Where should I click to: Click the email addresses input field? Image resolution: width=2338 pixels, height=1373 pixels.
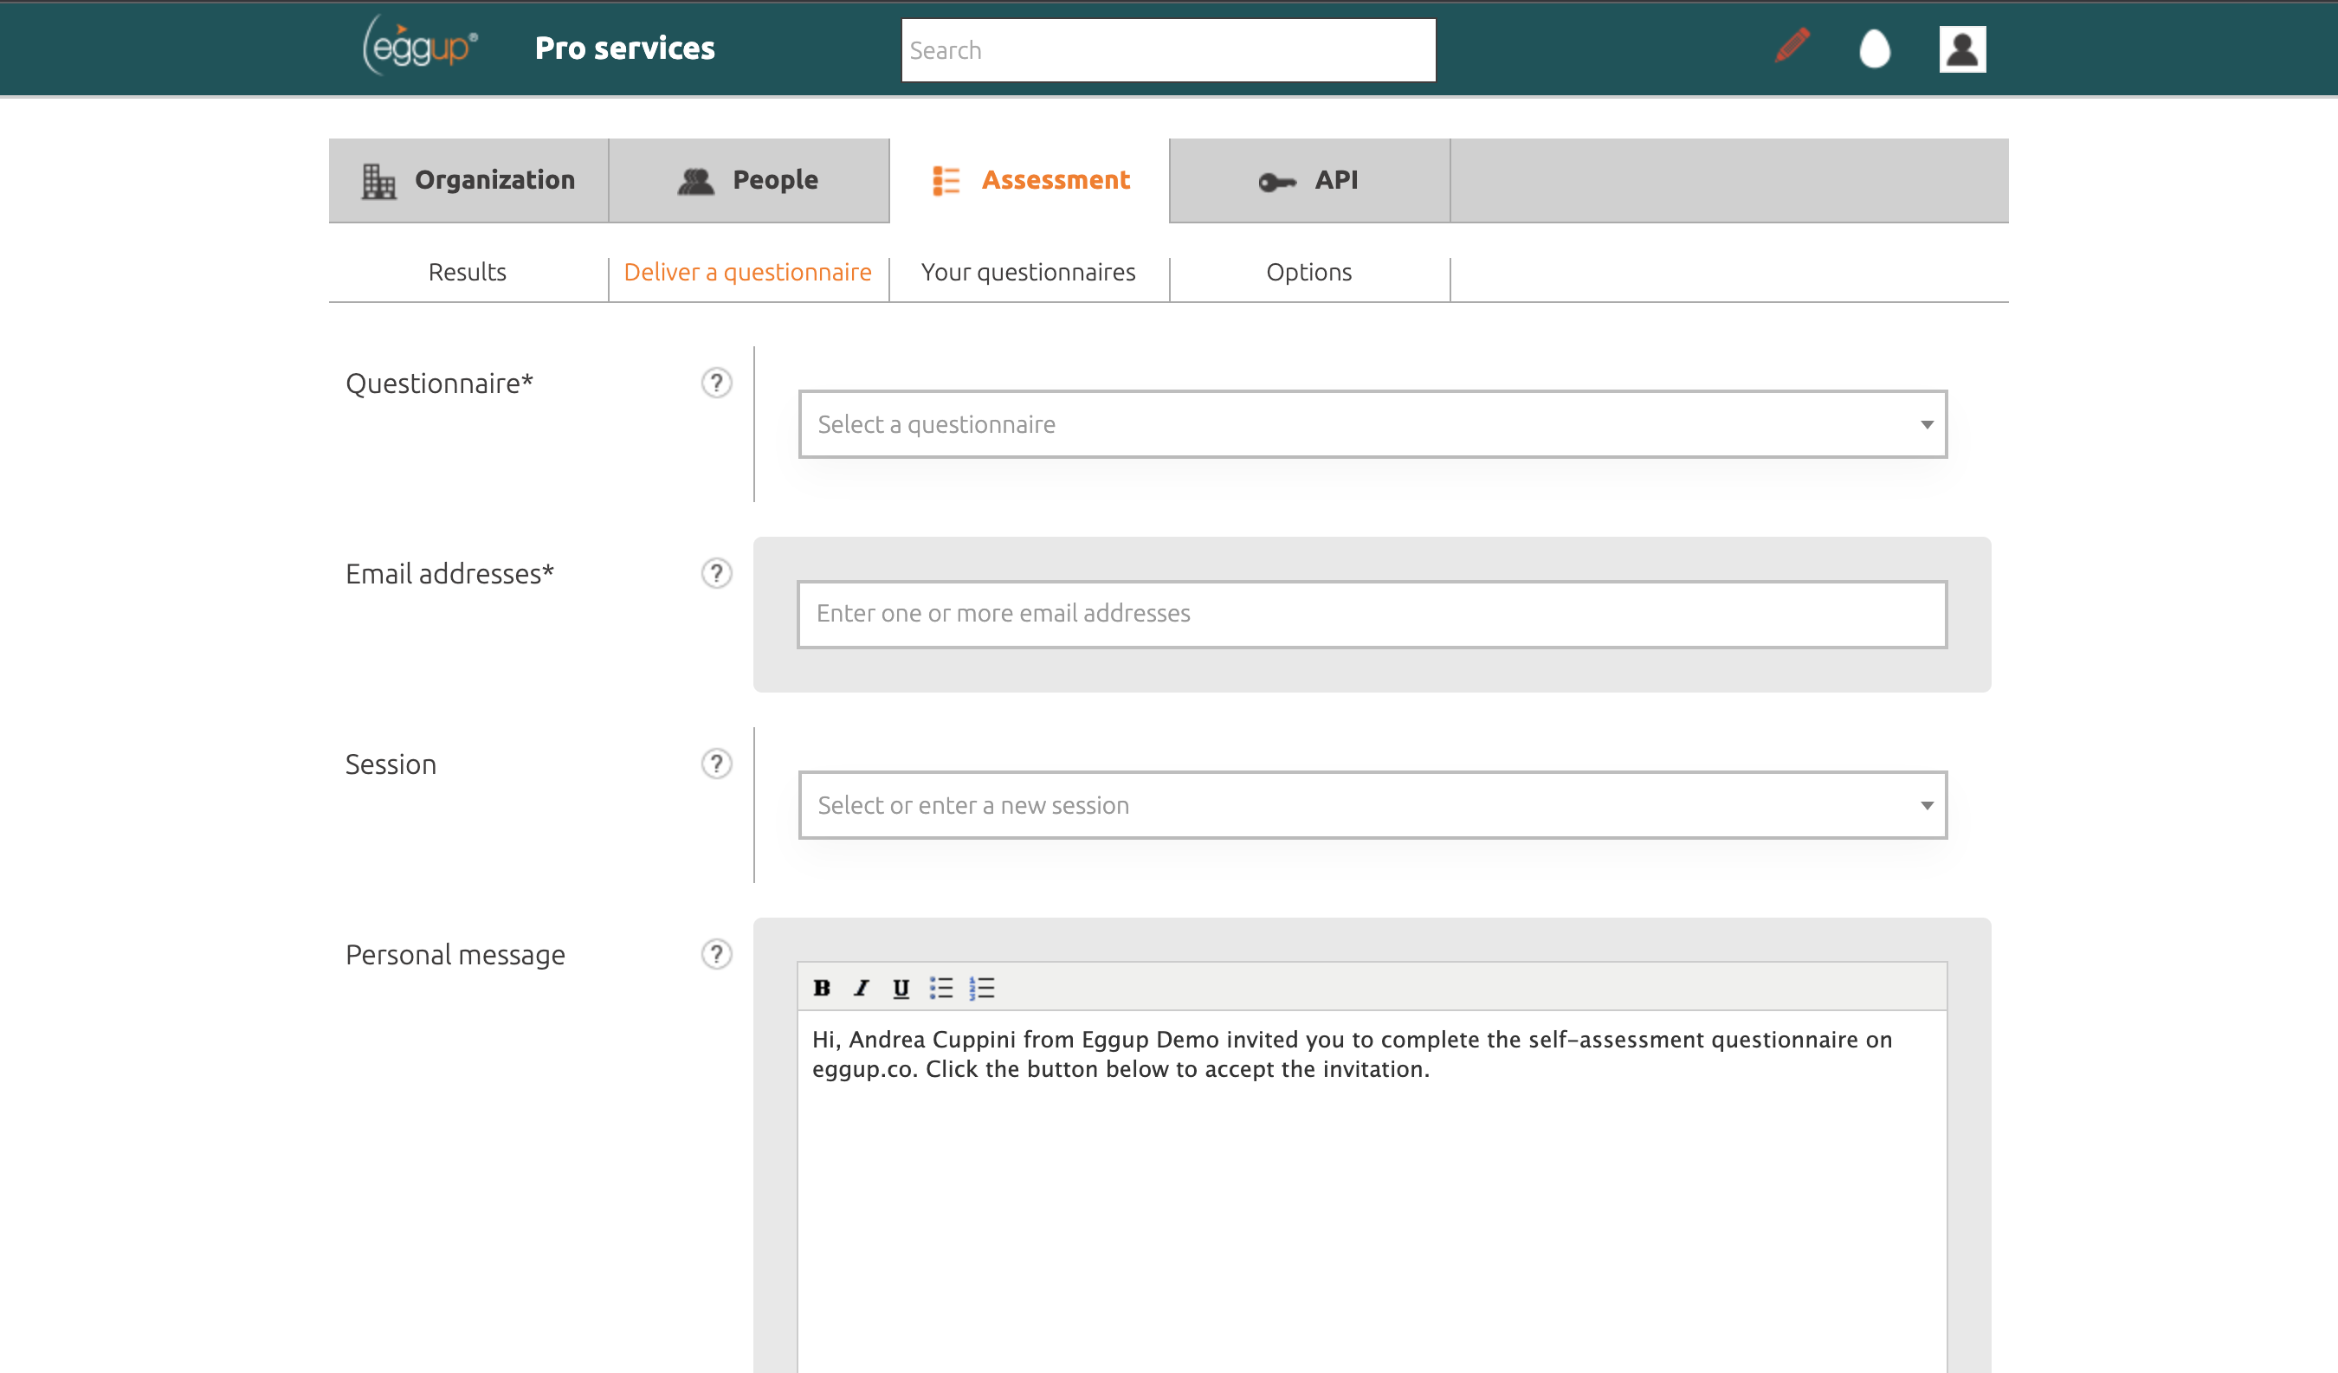(1372, 614)
